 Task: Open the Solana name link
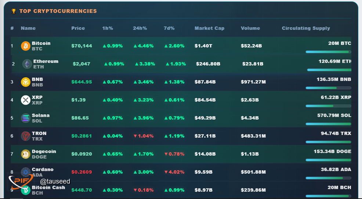pos(41,115)
